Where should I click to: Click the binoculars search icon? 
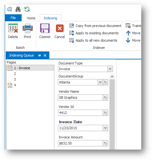18,9
